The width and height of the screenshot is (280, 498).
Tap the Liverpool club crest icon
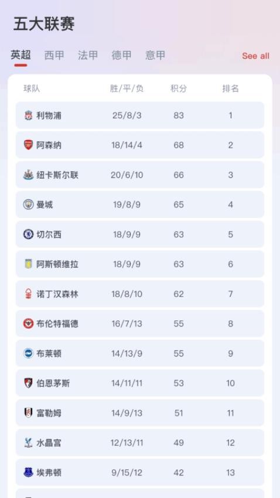point(28,115)
